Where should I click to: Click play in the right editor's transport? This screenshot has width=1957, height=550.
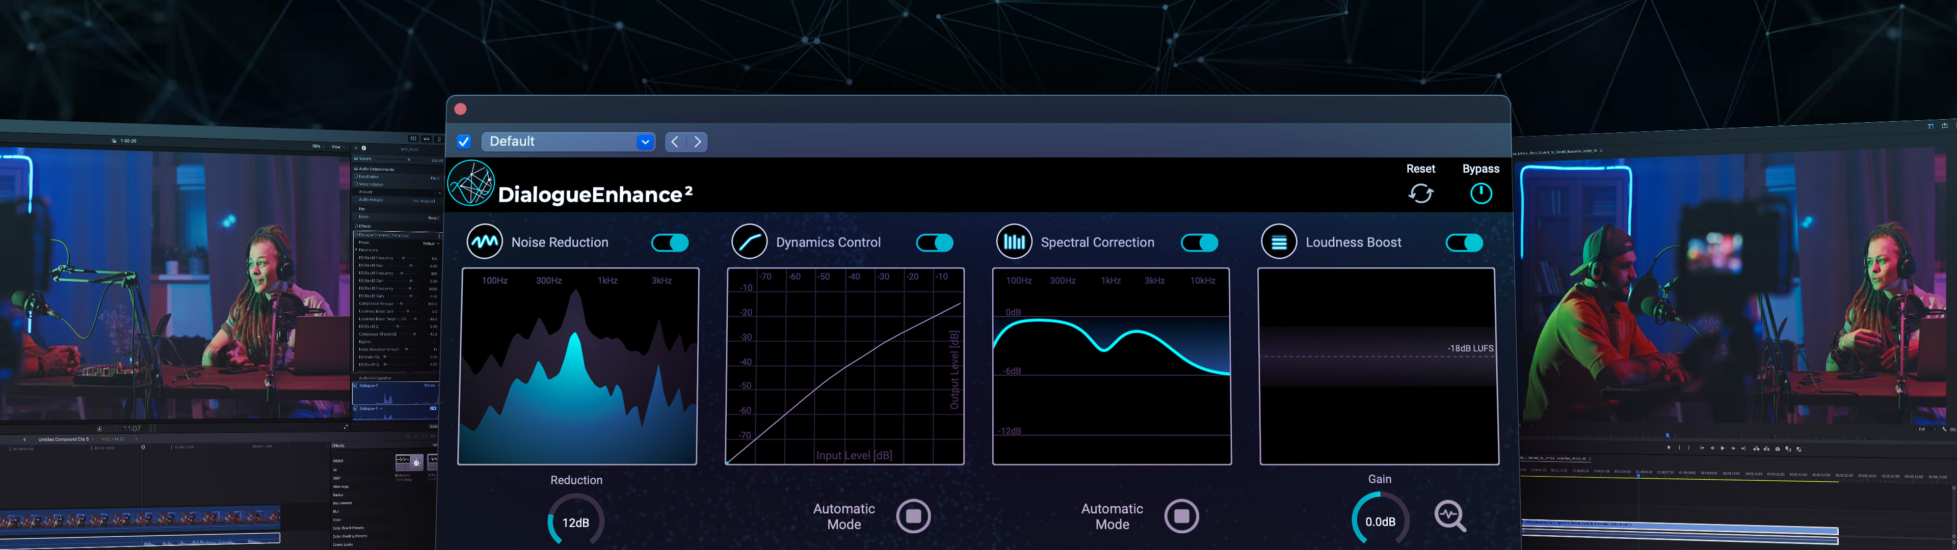[1723, 448]
